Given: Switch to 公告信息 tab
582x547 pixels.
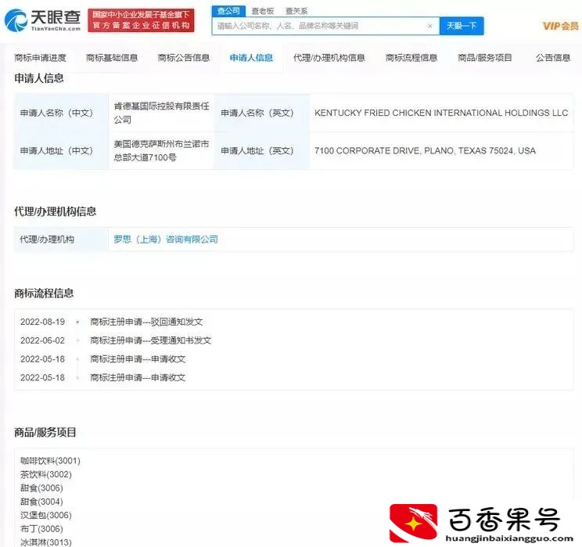Looking at the screenshot, I should click(x=553, y=58).
